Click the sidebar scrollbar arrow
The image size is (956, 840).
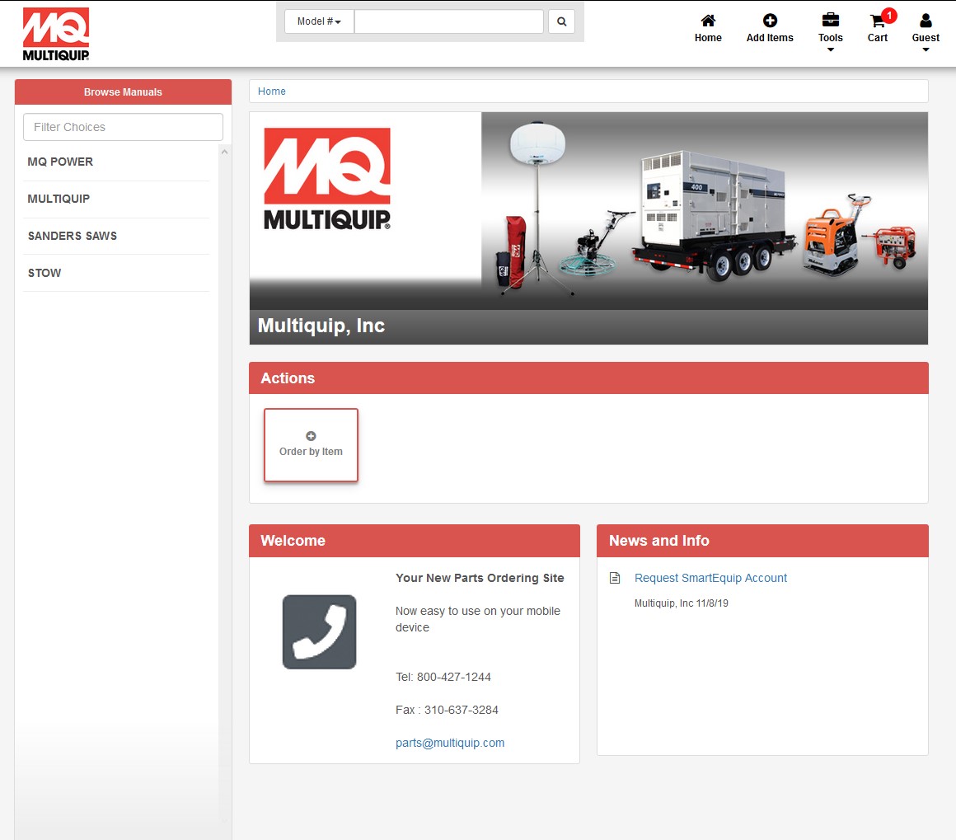(224, 150)
